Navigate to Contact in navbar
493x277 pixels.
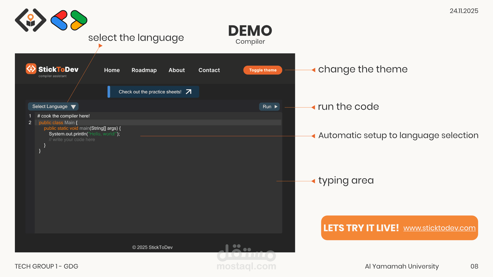click(x=209, y=70)
